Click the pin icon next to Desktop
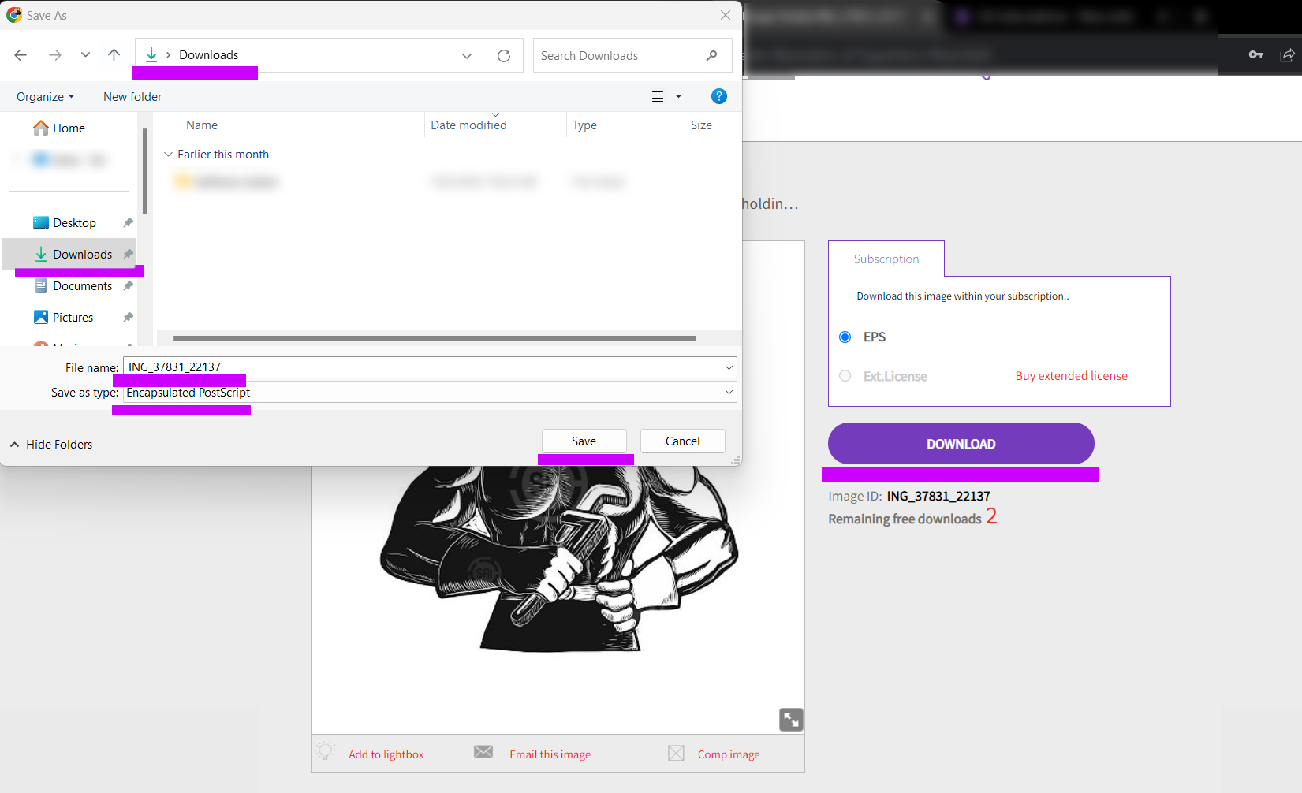 pos(128,223)
